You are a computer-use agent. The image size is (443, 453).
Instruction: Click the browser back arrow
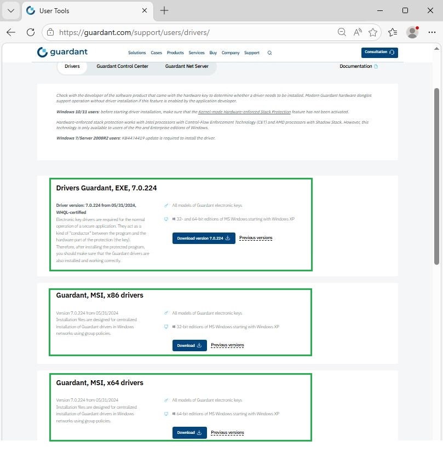coord(11,32)
